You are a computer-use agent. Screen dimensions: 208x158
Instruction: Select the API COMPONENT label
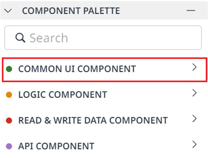tap(56, 146)
